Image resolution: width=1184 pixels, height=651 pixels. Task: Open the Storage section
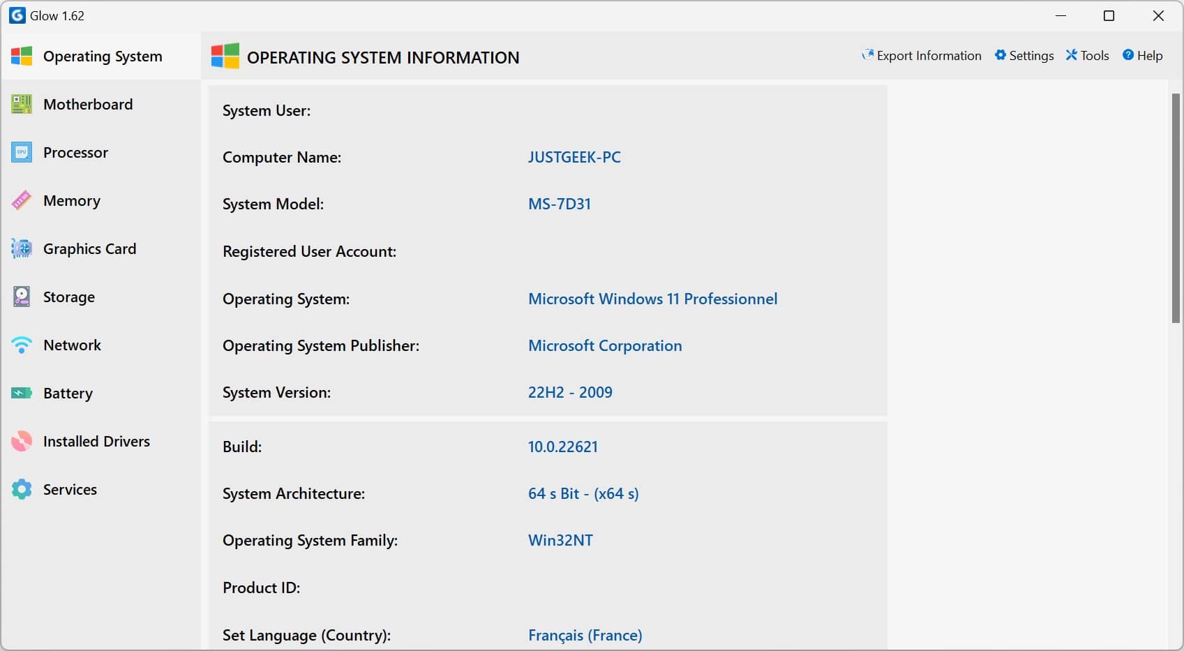(x=100, y=297)
